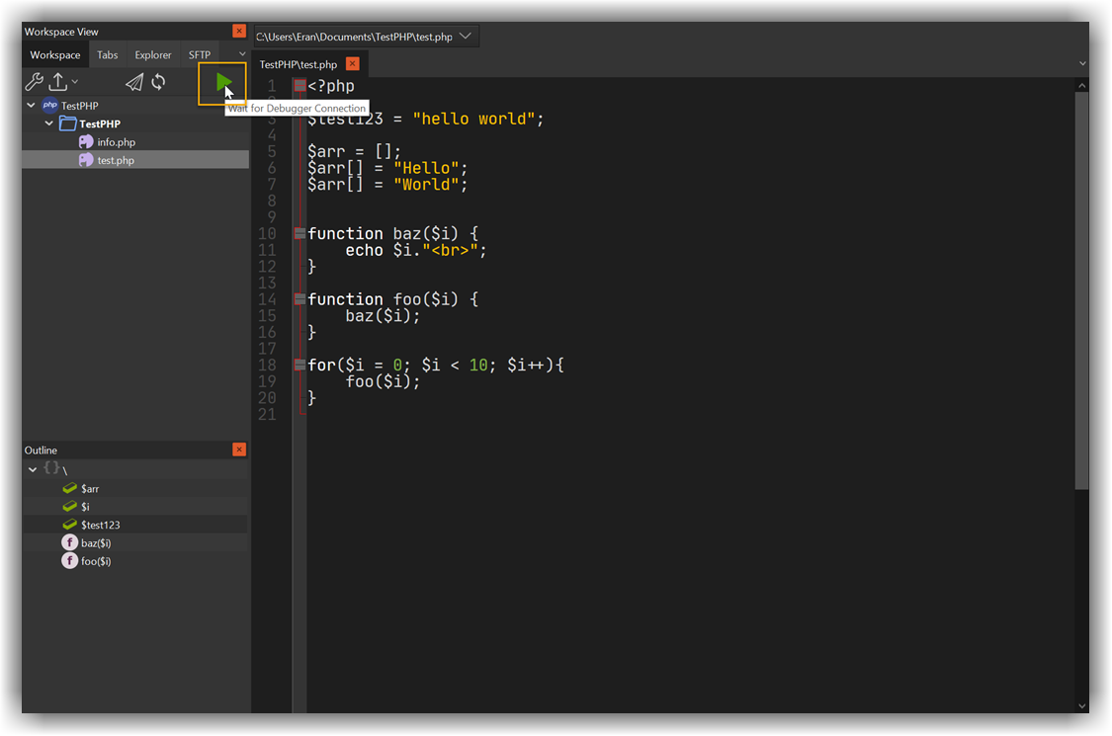Click the upload arrow icon in workspace toolbar
The height and width of the screenshot is (736, 1112).
tap(59, 82)
